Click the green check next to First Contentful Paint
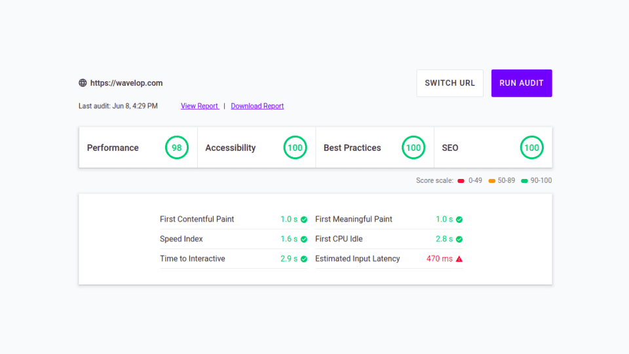Image resolution: width=629 pixels, height=354 pixels. [x=304, y=220]
